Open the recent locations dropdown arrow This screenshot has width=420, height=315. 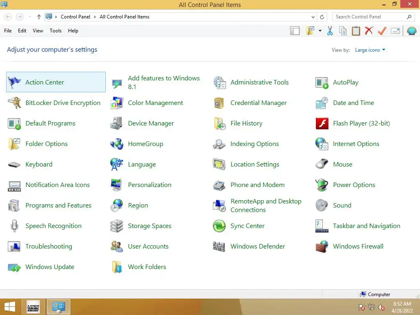coord(30,17)
